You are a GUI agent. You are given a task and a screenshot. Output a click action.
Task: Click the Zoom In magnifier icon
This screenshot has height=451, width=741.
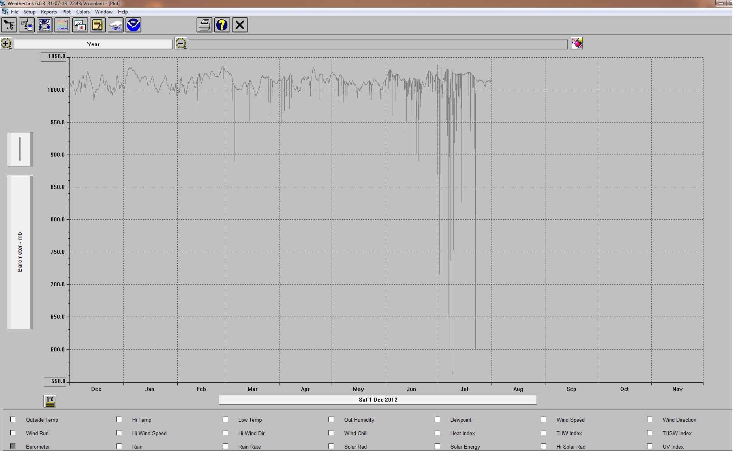(x=6, y=43)
